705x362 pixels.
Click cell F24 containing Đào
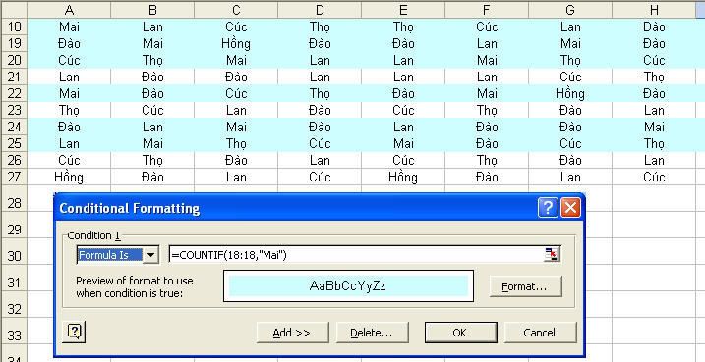(487, 127)
